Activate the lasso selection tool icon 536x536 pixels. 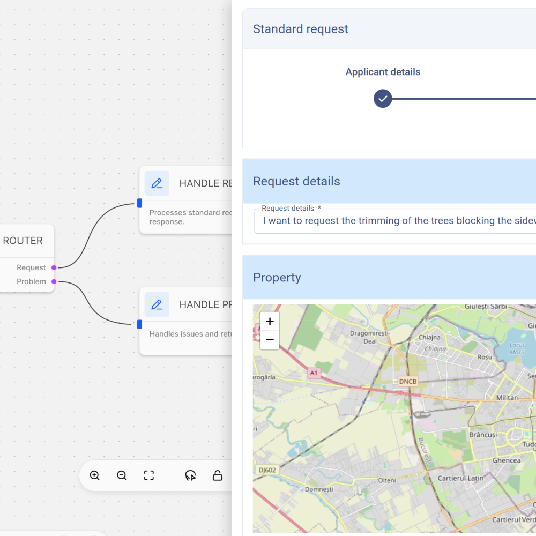190,475
